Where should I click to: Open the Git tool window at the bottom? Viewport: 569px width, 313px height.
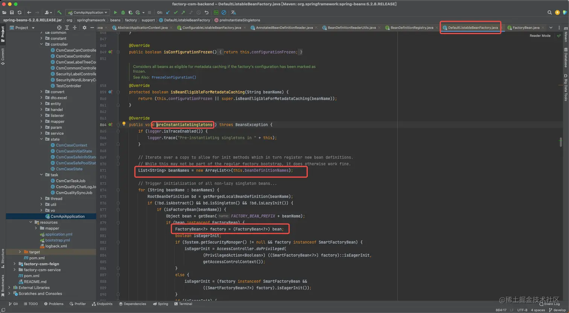13,304
